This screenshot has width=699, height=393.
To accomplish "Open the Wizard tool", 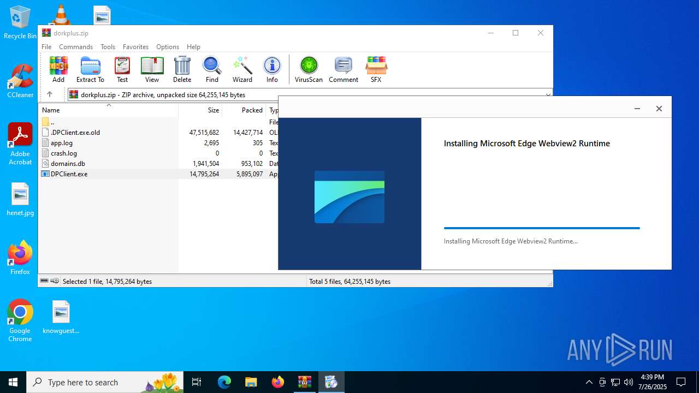I will click(242, 69).
